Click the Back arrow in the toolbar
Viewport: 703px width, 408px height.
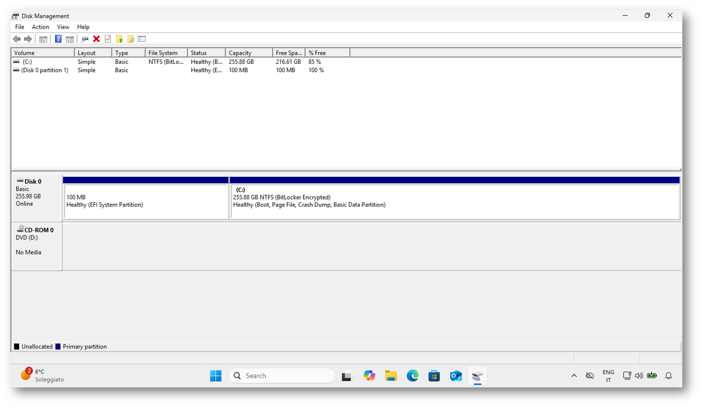(x=17, y=39)
